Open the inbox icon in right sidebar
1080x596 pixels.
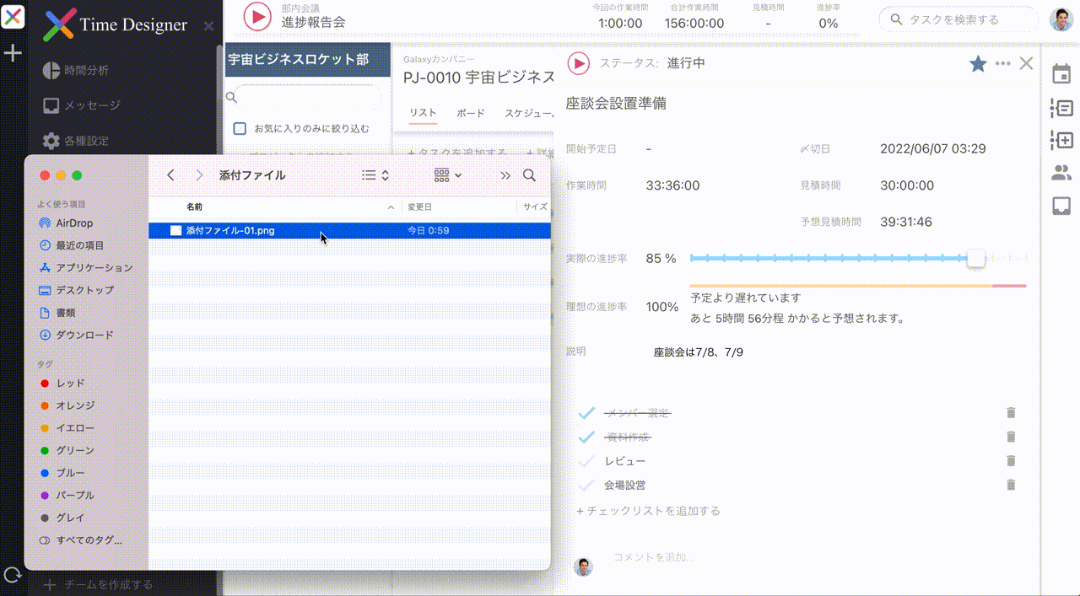pos(1061,206)
